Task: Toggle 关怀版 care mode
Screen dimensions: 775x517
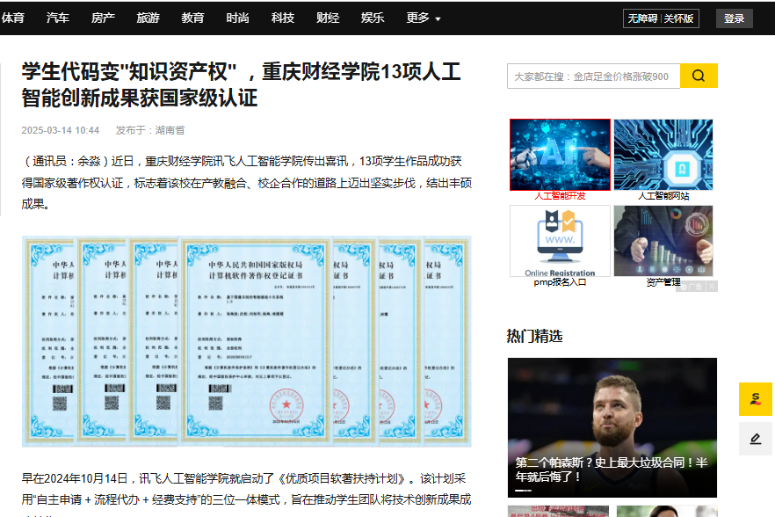Action: click(678, 18)
